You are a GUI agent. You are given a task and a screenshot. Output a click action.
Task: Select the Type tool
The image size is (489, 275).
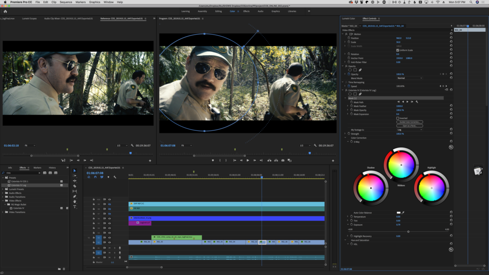[x=74, y=207]
